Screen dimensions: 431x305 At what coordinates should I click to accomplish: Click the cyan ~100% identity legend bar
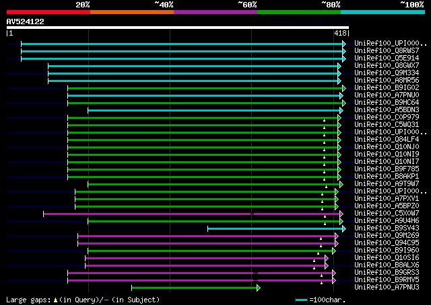(383, 12)
